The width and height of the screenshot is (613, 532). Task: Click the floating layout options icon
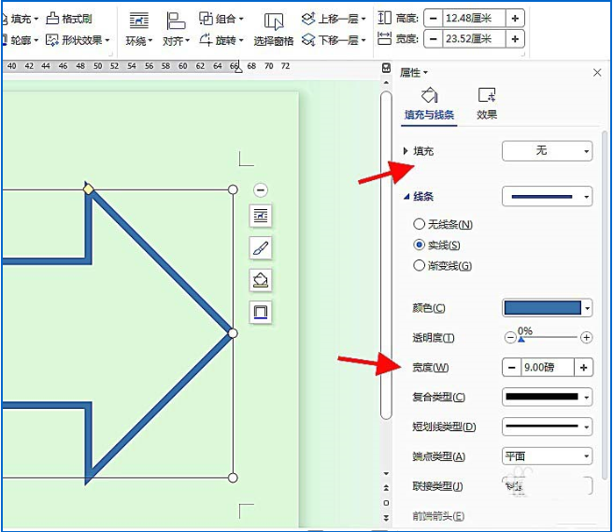(x=261, y=216)
